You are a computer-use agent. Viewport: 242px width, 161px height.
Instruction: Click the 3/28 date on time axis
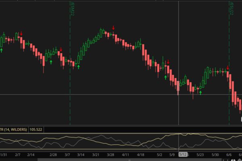(x=111, y=155)
